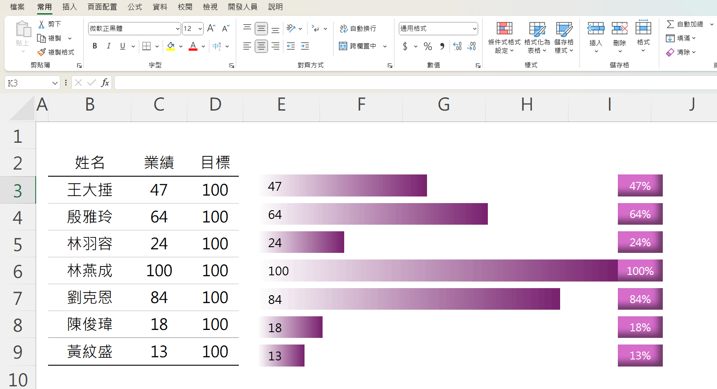This screenshot has height=389, width=717.
Task: Click Merge & Center (跨欄置中) button
Action: click(357, 46)
